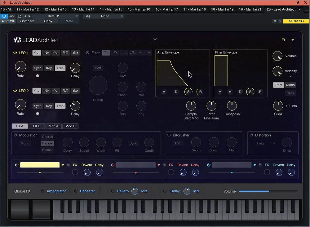Screen dimensions: 310x227
Task: Toggle LFO 2 power button
Action: (15, 91)
